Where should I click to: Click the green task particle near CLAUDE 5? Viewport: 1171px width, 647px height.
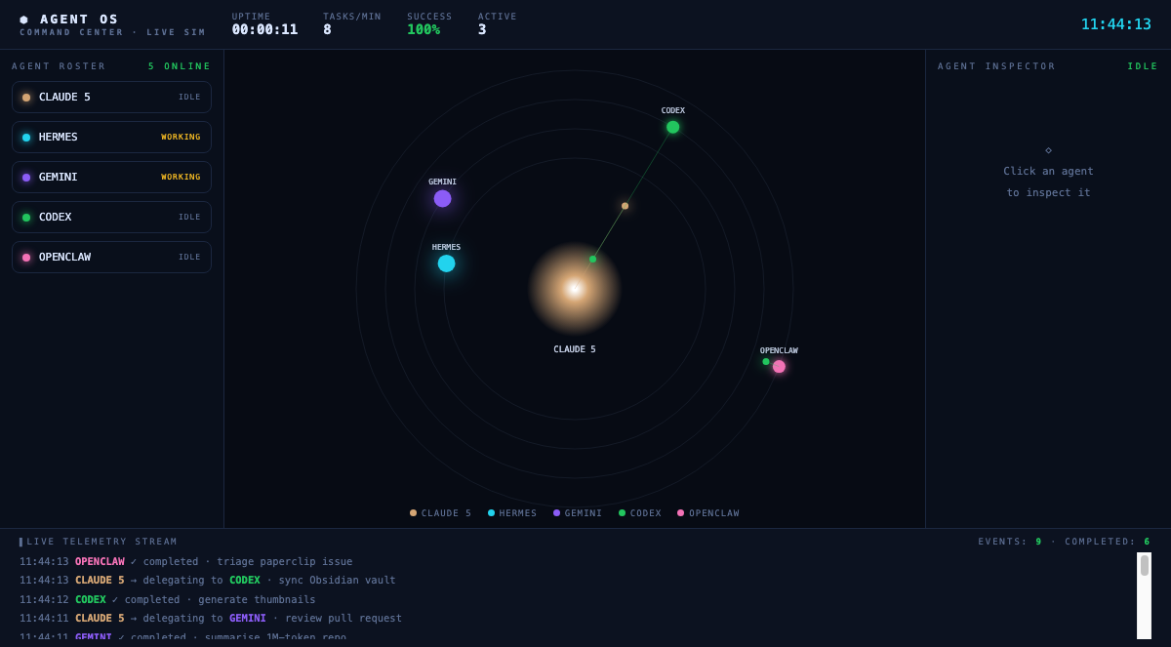tap(592, 259)
